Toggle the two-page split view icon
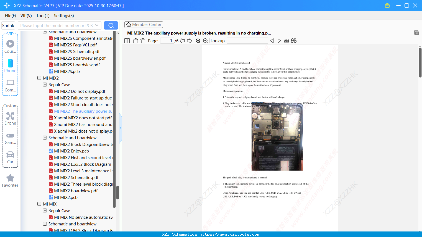422x237 pixels. (x=127, y=41)
